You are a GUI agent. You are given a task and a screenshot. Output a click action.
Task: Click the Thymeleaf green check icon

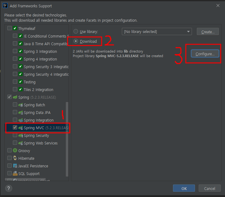point(15,28)
